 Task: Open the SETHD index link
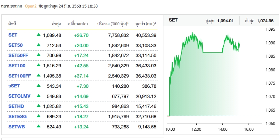[15, 107]
